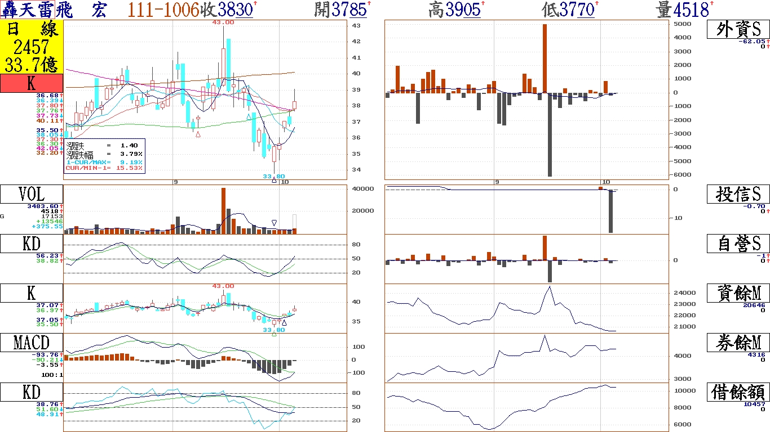Click the downward triangle marker in volume panel
Viewport: 770px width, 432px height.
(x=275, y=223)
